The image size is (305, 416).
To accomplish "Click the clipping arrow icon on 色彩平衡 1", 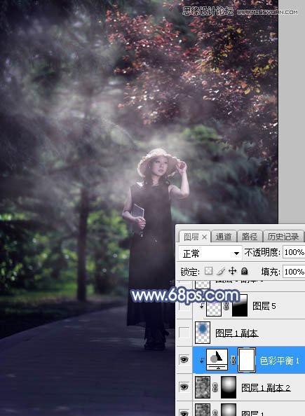I will [202, 360].
